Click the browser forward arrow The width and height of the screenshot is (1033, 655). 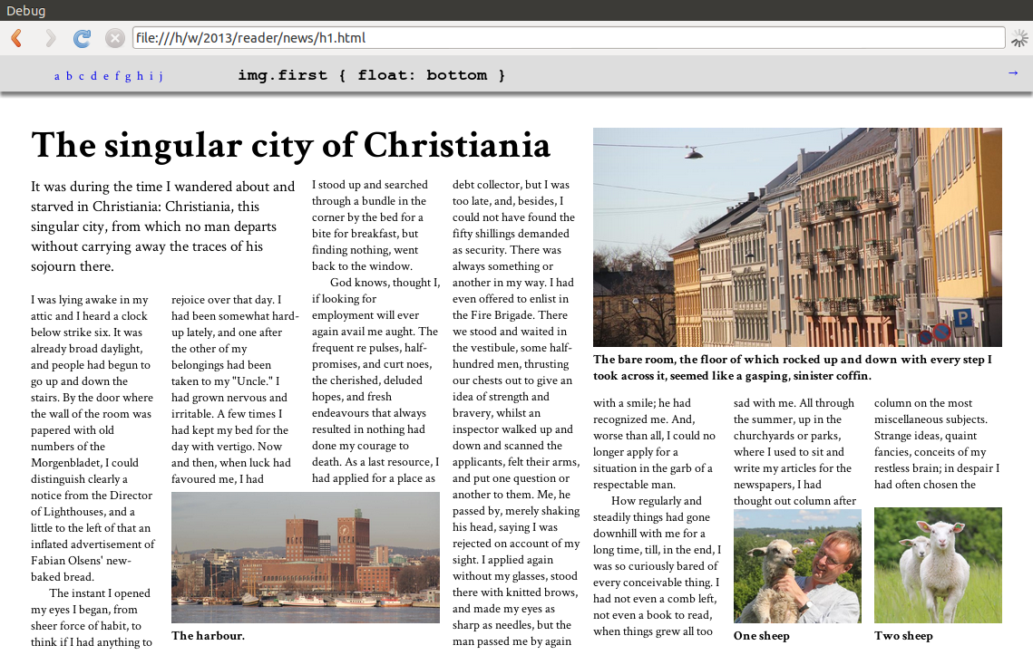click(50, 38)
